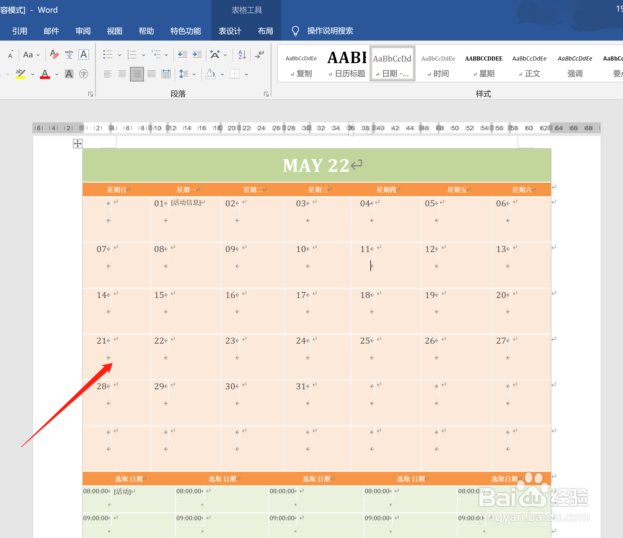Viewport: 623px width, 538px height.
Task: Expand the Borders dropdown arrow
Action: (x=246, y=75)
